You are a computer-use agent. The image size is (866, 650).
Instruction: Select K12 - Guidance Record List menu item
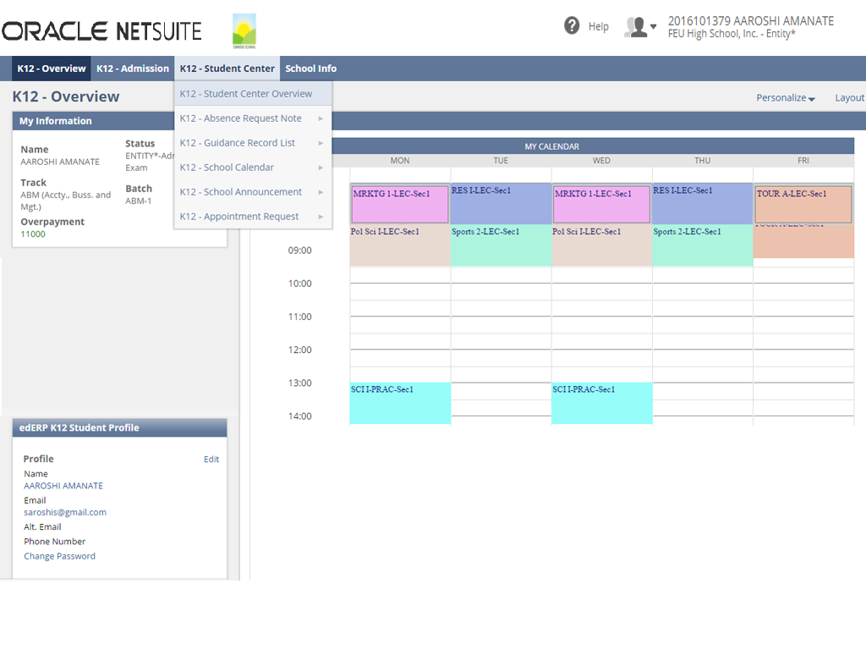point(253,142)
